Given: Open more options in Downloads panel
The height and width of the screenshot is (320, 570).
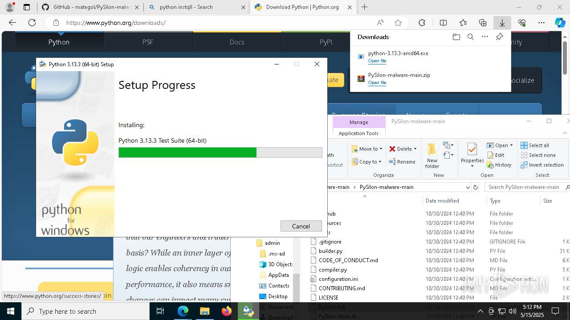Looking at the screenshot, I should point(485,37).
